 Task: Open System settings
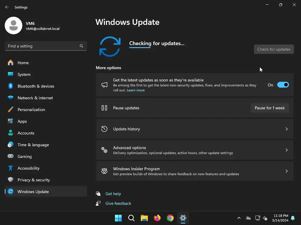coord(46,74)
